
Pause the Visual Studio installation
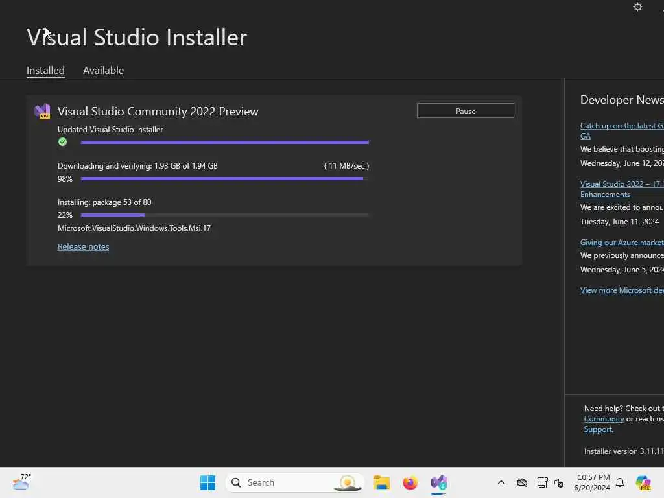pos(466,111)
